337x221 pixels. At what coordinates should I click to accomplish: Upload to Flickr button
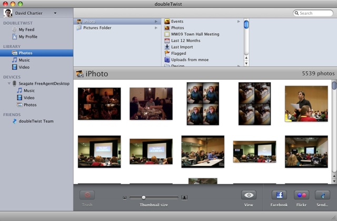302,195
